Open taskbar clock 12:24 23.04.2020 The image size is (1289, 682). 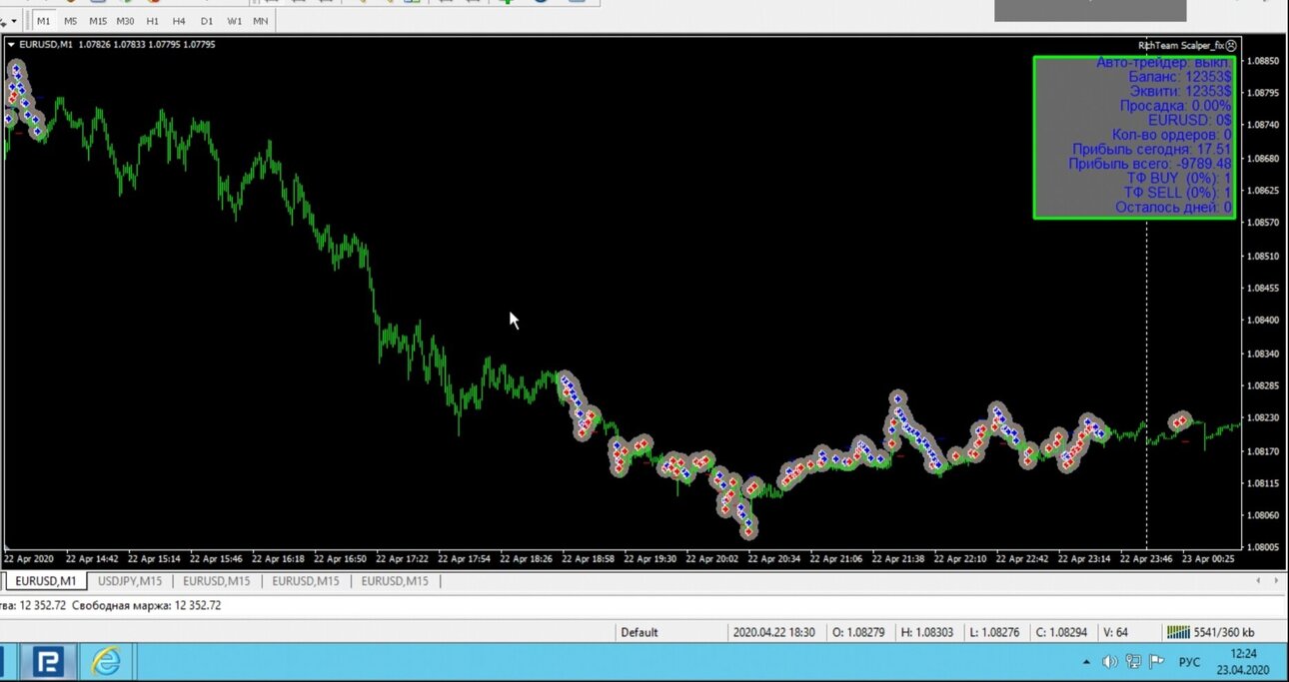click(x=1242, y=661)
